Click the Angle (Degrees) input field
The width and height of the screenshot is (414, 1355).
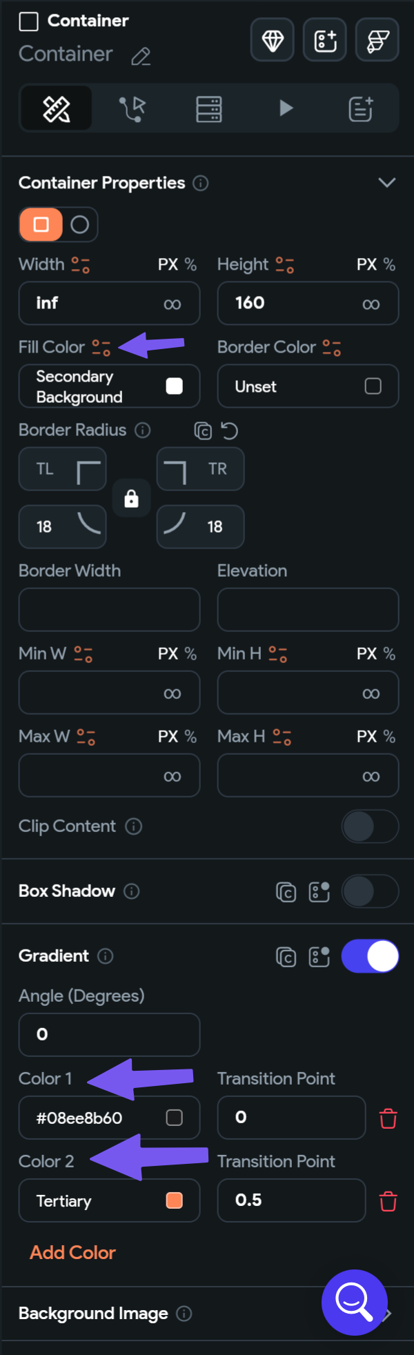(109, 1034)
